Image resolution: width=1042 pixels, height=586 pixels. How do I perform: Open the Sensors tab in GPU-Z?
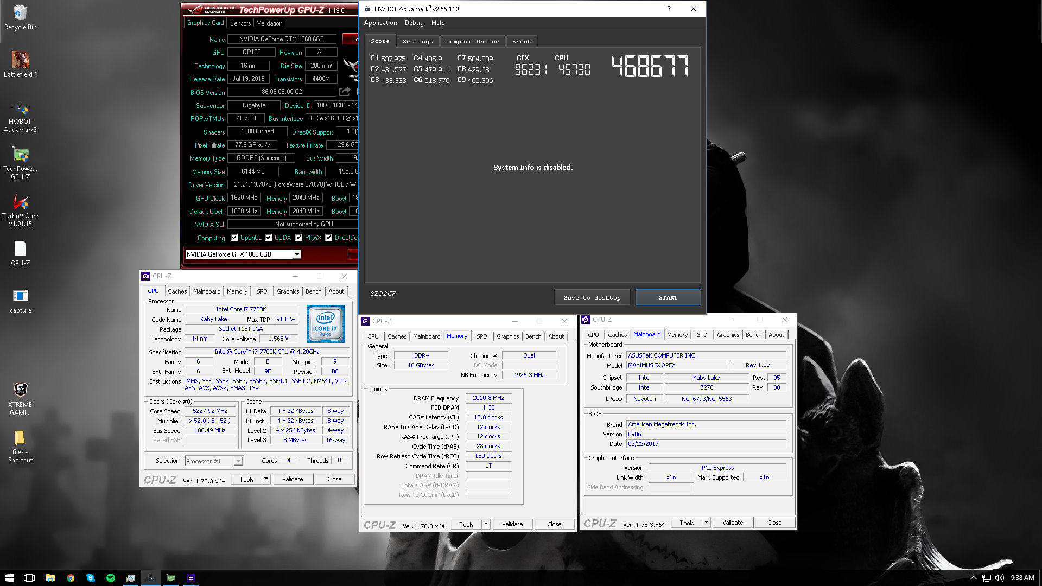(x=240, y=23)
